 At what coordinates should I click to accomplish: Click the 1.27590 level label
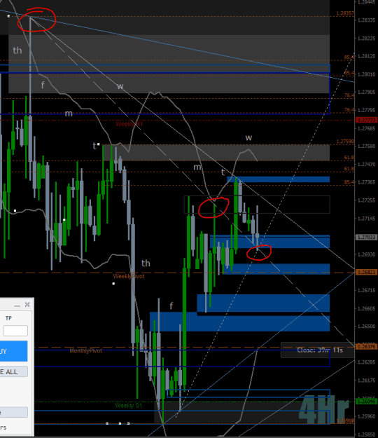tap(345, 142)
